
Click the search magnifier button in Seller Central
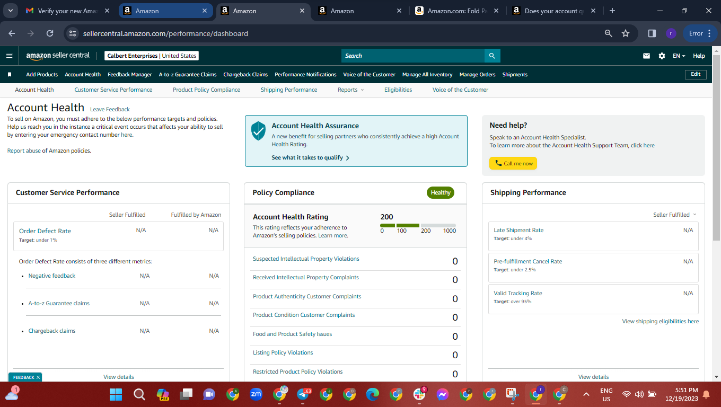pos(492,56)
